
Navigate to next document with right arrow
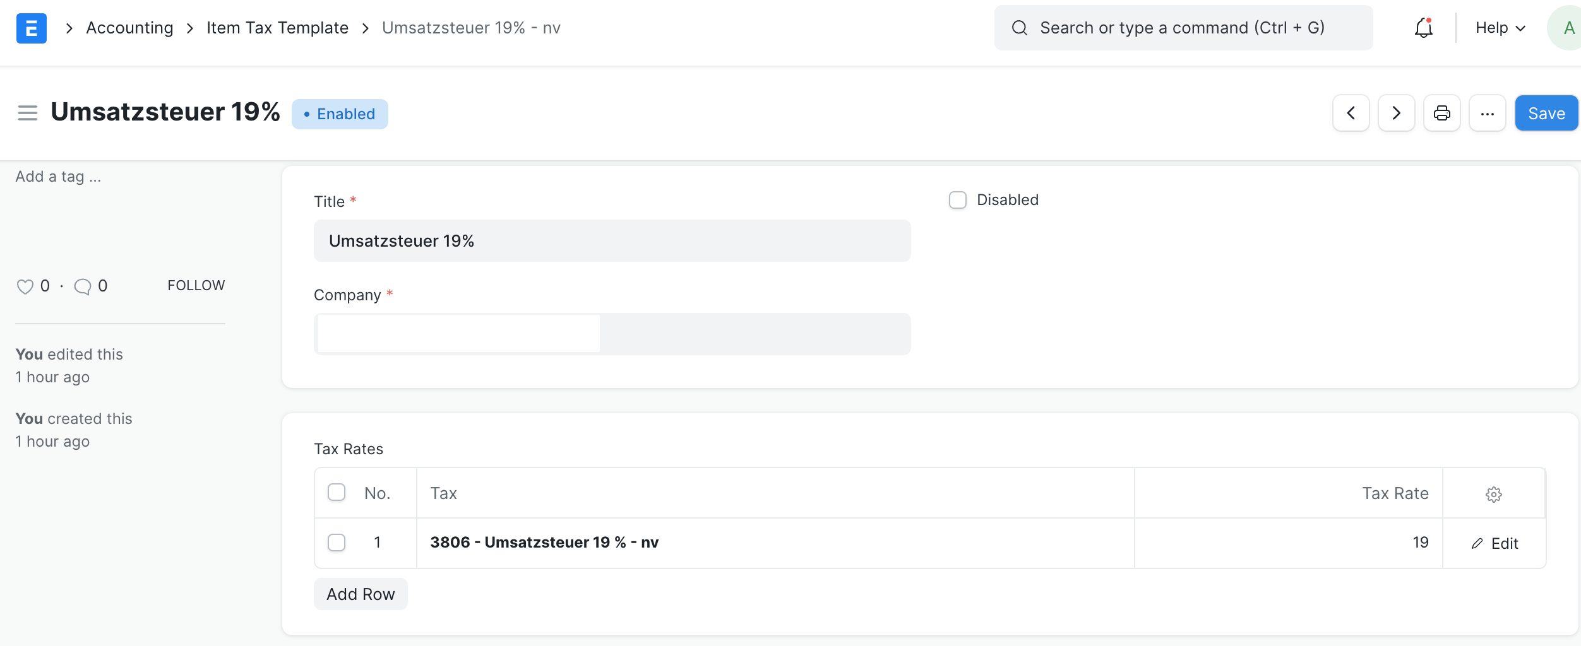(1395, 113)
